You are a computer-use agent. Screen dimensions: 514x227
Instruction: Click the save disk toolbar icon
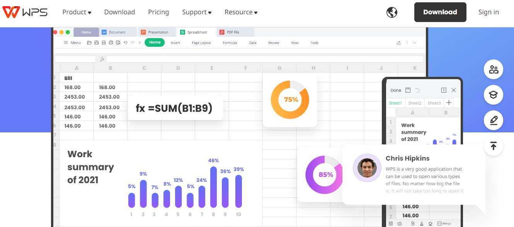click(x=97, y=42)
